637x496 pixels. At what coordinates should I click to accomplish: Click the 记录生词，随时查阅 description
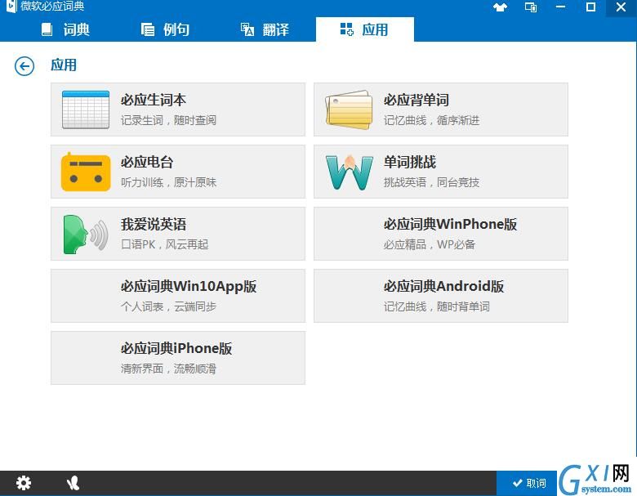168,120
